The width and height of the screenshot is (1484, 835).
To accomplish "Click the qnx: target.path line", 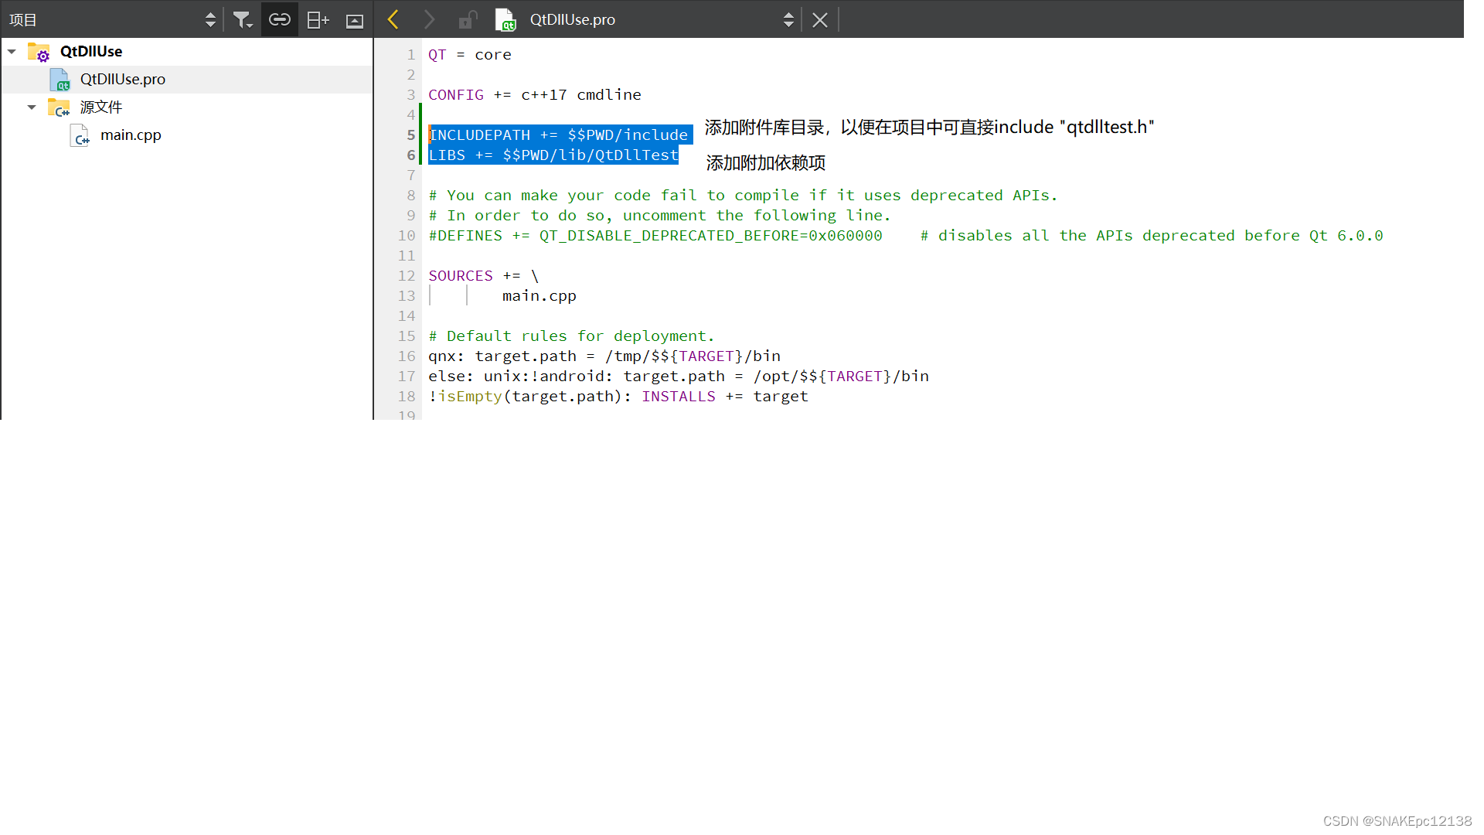I will [604, 356].
